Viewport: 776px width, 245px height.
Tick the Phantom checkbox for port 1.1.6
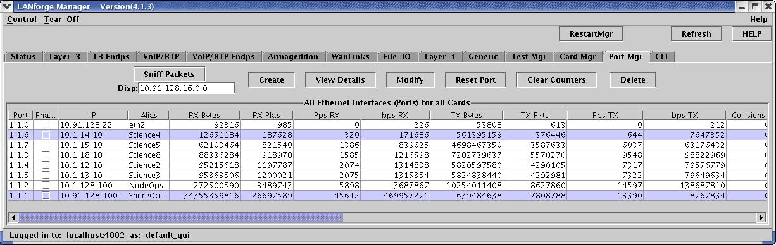pos(46,135)
